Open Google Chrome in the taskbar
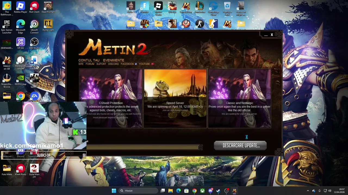 194,191
